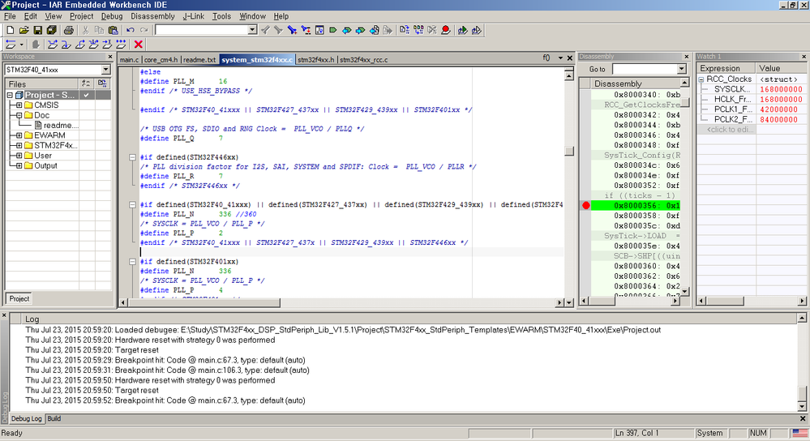Switch to the core_cm4.h tab

[161, 60]
